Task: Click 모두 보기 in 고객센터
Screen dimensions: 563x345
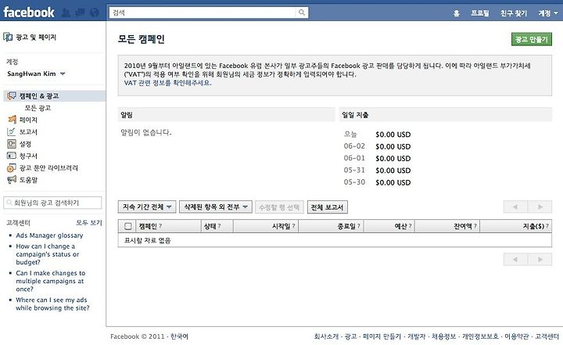Action: point(89,223)
